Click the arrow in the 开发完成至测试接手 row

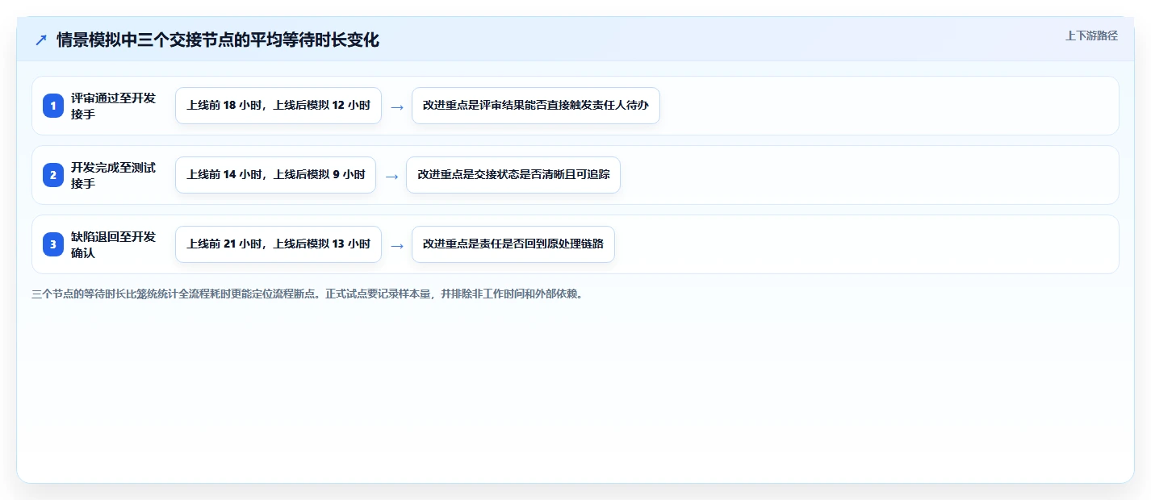(391, 176)
